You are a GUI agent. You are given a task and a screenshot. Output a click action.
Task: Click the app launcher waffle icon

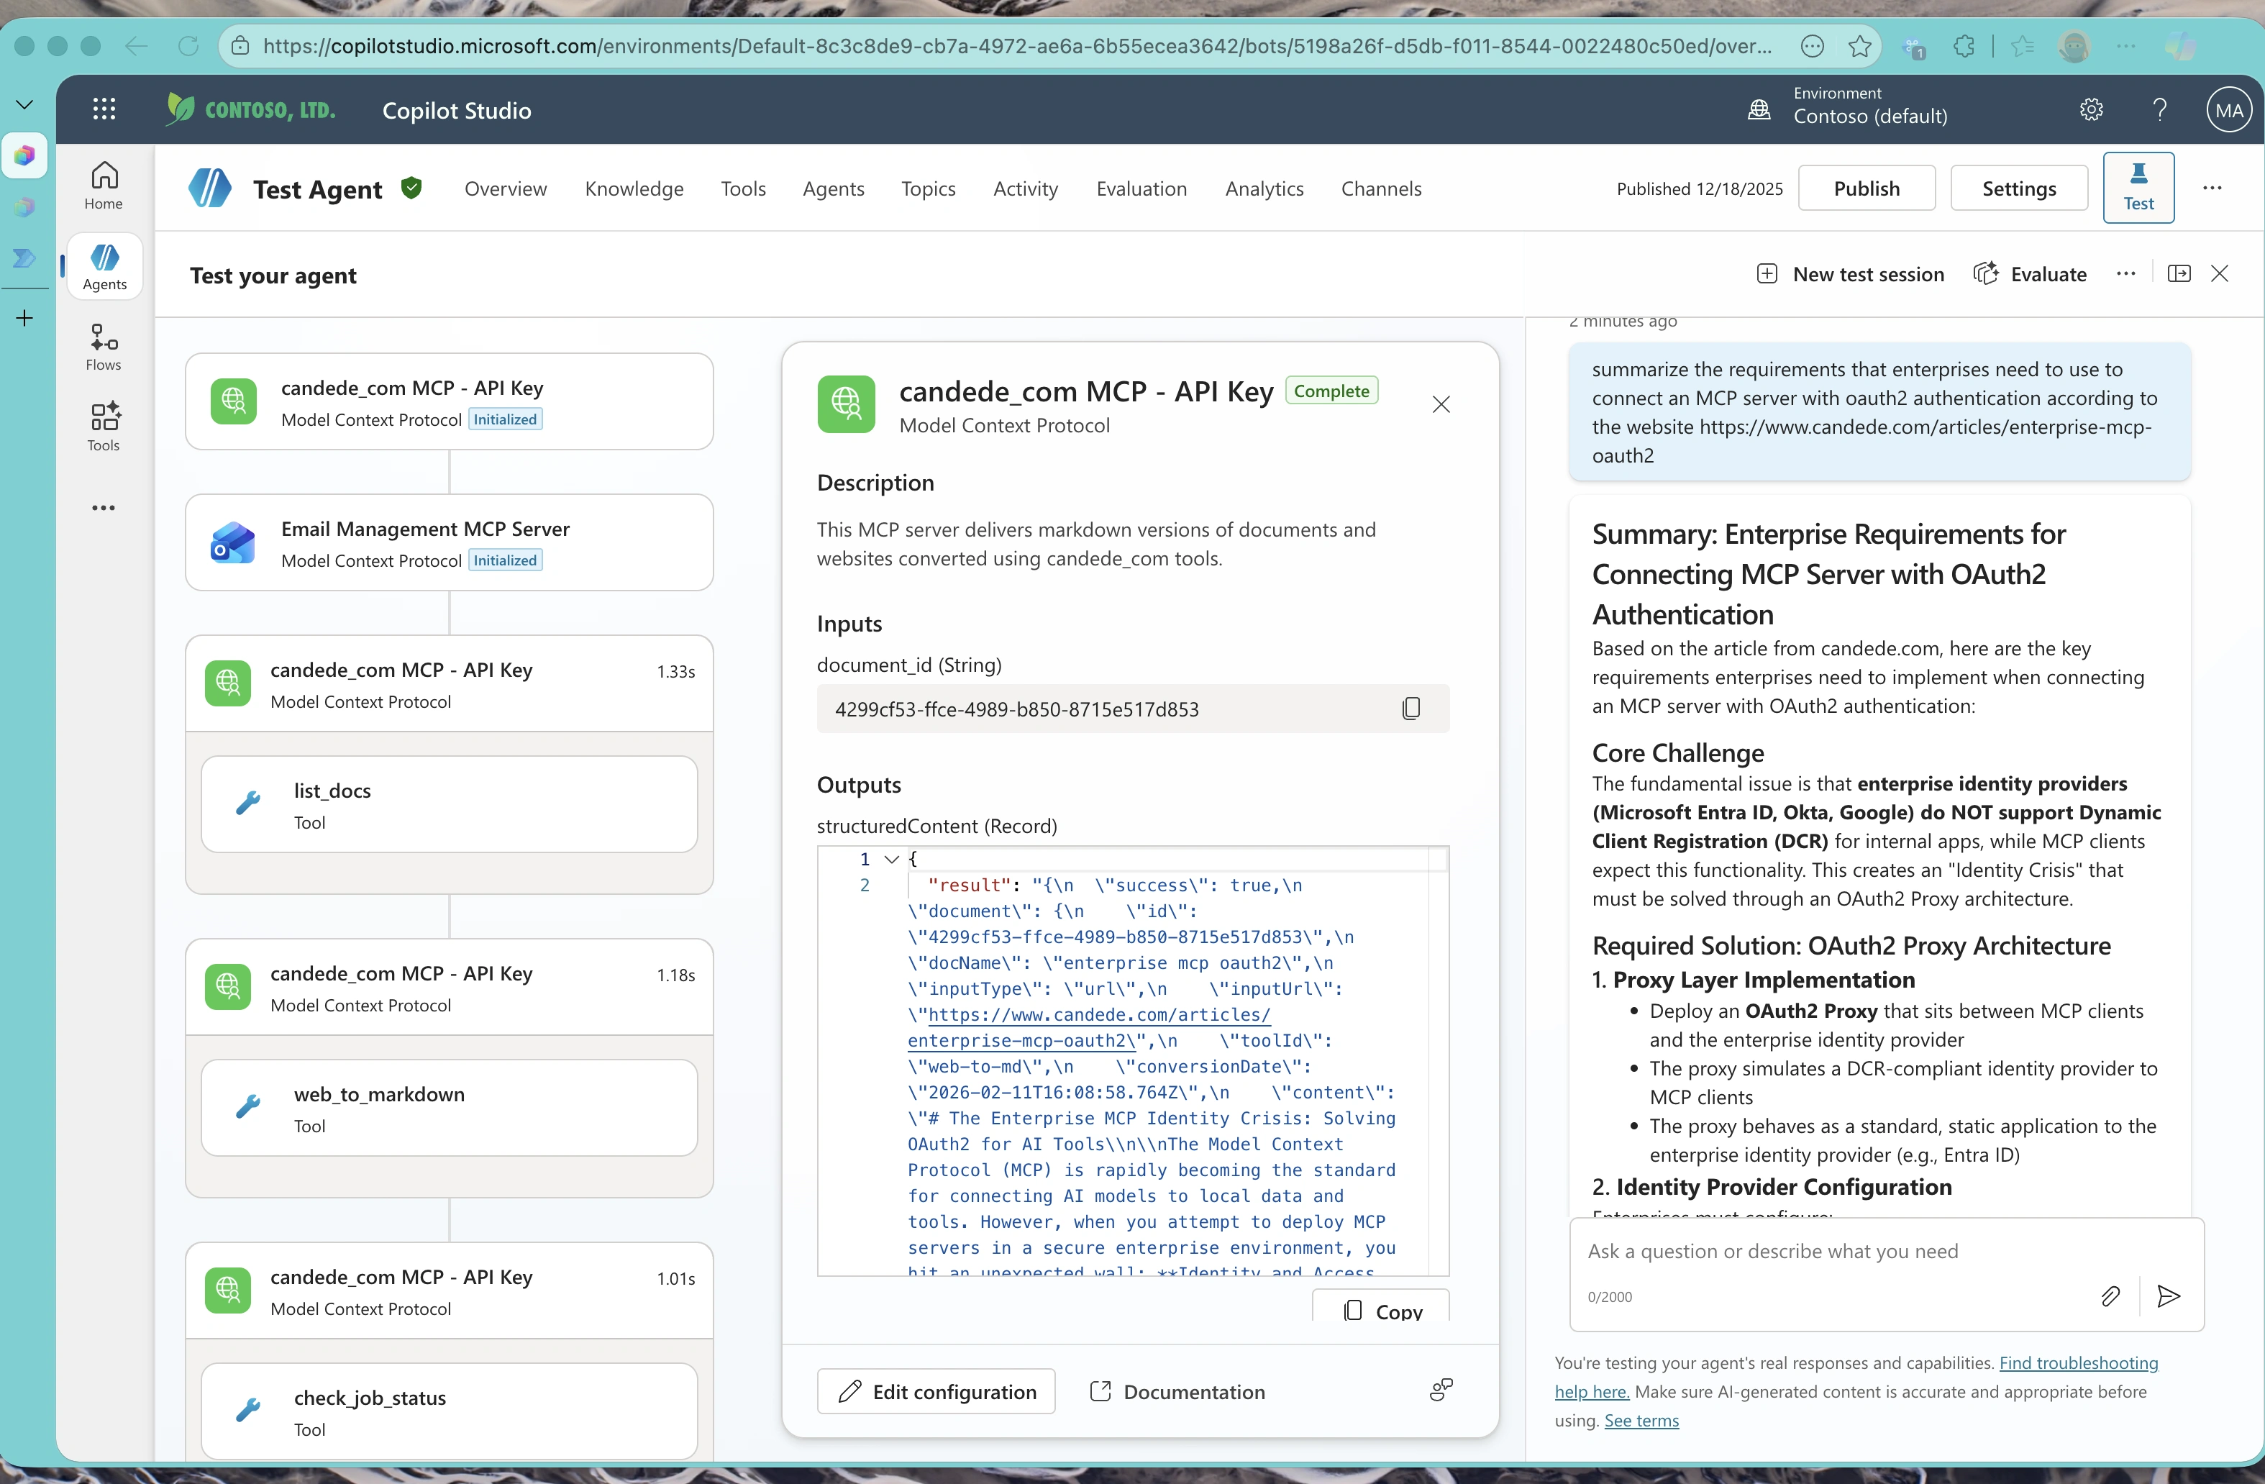104,109
